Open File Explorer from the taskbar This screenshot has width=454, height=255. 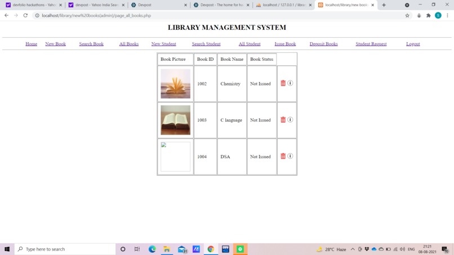[167, 249]
